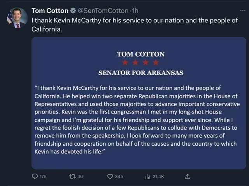Click the 175 replies count

tap(43, 177)
